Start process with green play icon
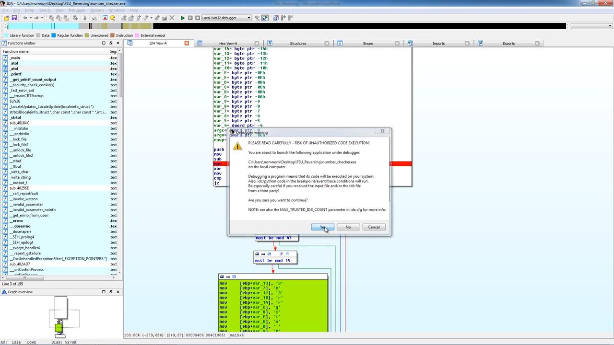 pos(183,18)
